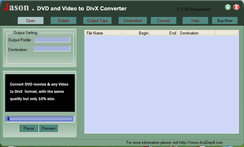Click the Destination field in Output Setting
The width and height of the screenshot is (244, 147).
[52, 49]
